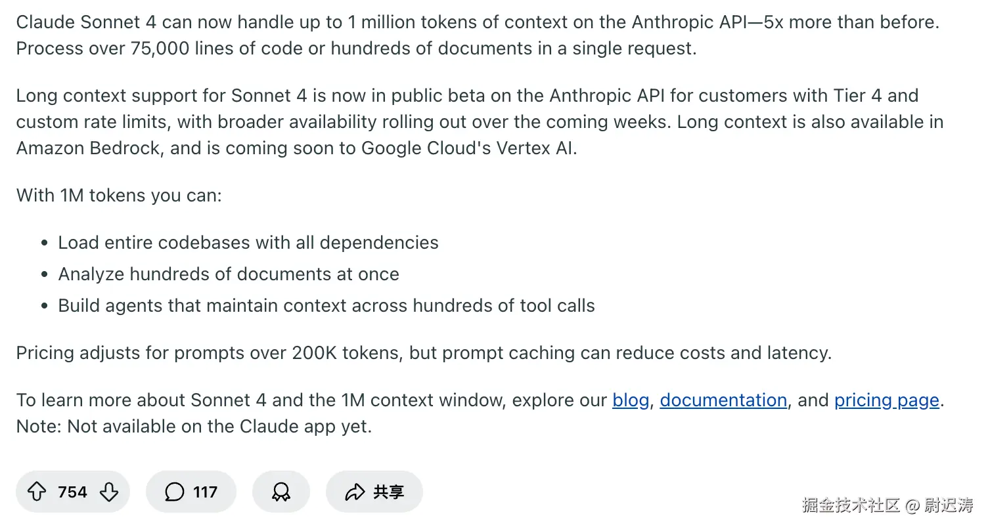The height and width of the screenshot is (529, 988).
Task: Click the "Note: Not available" line
Action: pos(194,427)
